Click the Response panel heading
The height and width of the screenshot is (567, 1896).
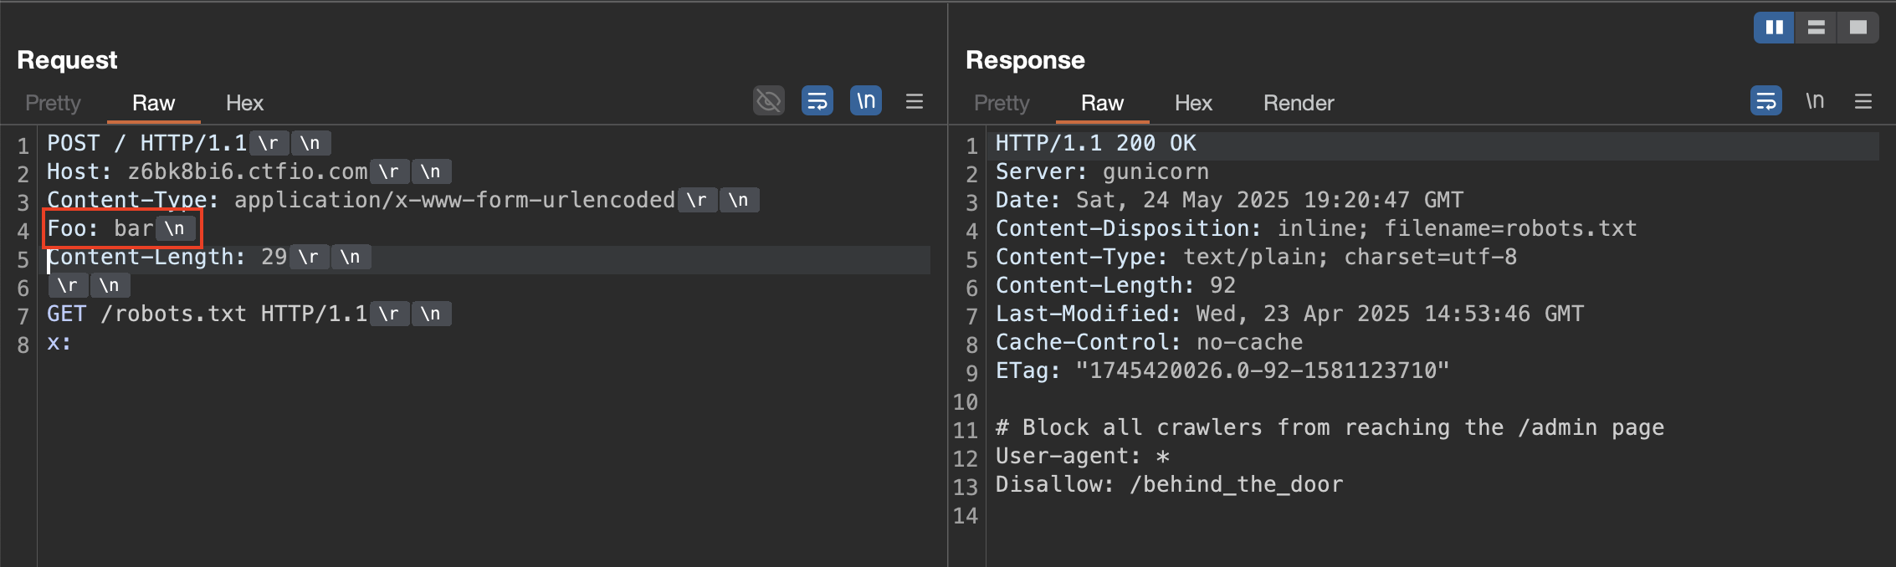click(1025, 60)
